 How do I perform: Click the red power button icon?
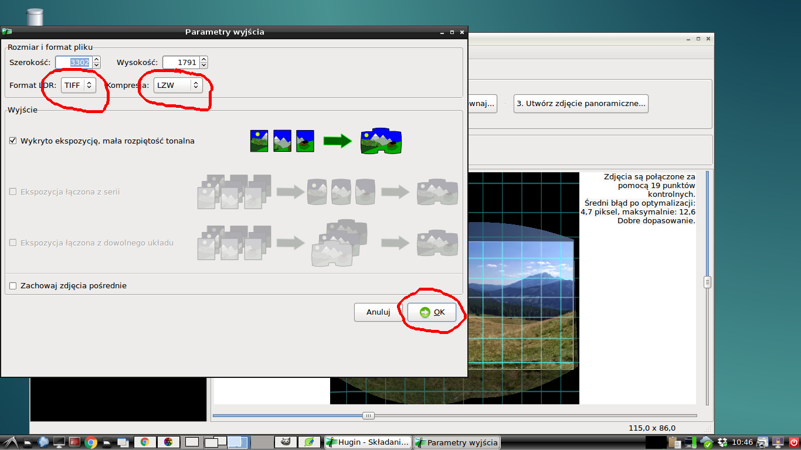point(794,442)
